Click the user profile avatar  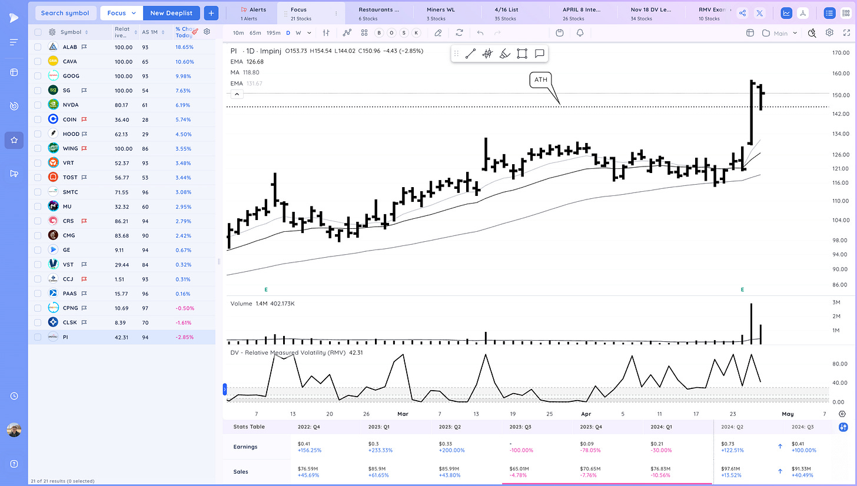point(14,430)
